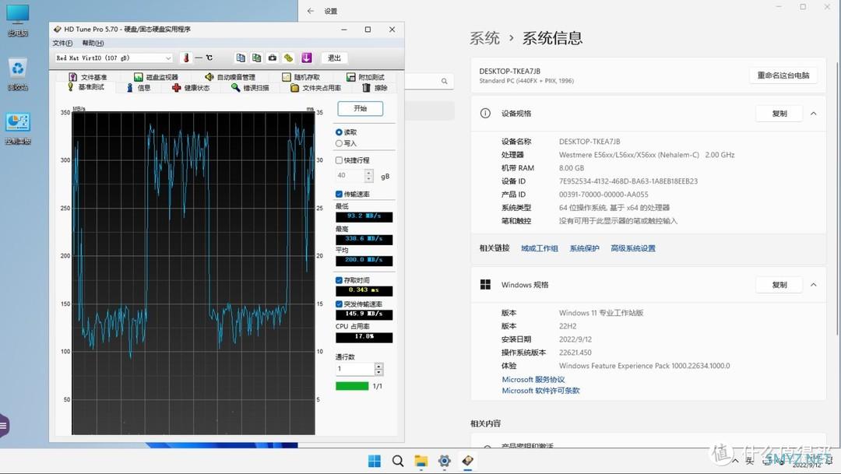
Task: Select the 写入 radio button
Action: [x=339, y=143]
